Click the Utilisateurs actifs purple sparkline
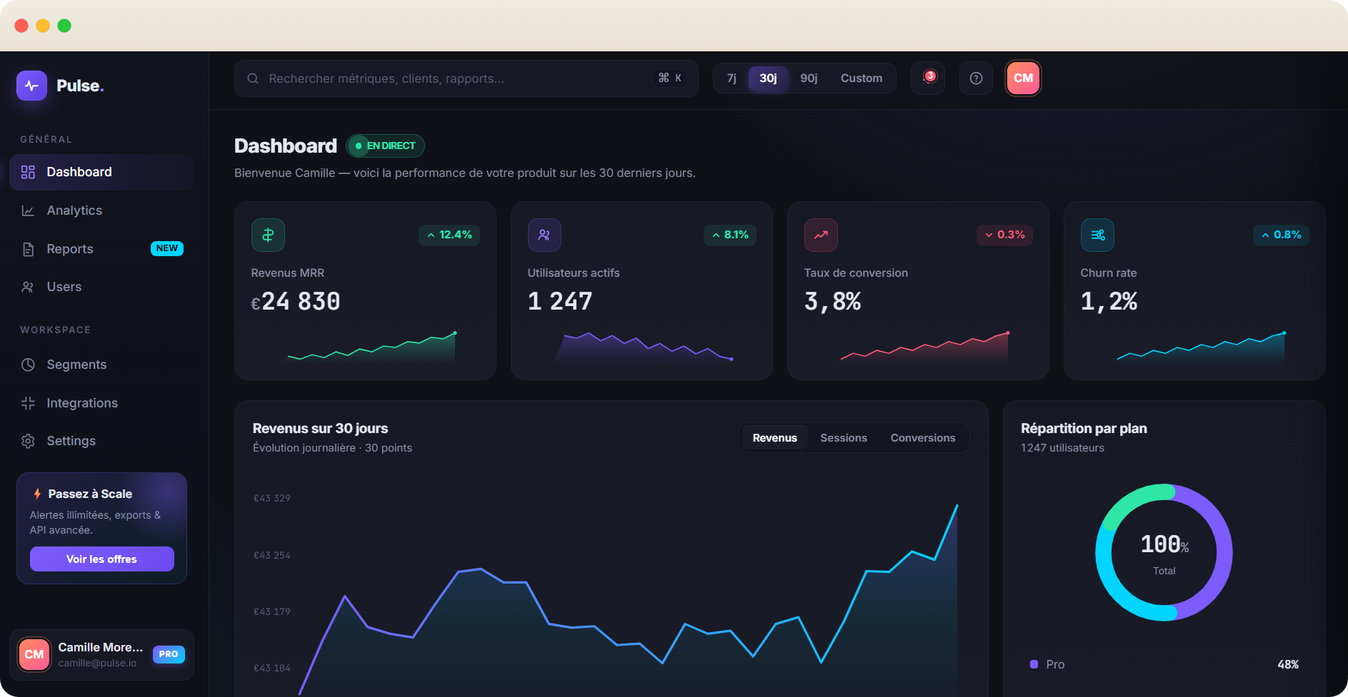The height and width of the screenshot is (697, 1348). click(x=644, y=346)
